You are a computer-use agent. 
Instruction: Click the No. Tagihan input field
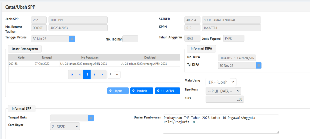coord(130,39)
